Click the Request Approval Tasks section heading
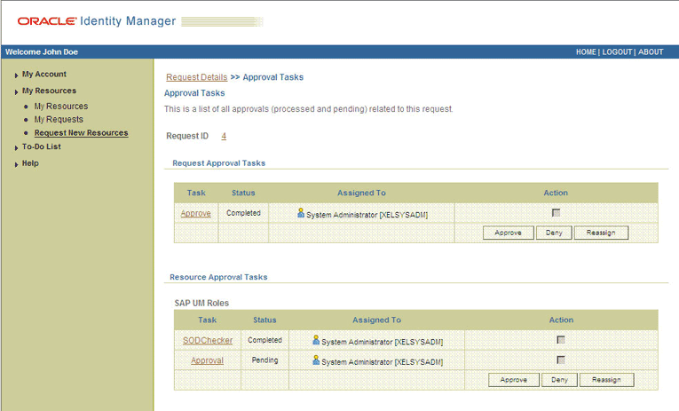This screenshot has width=679, height=411. click(218, 163)
